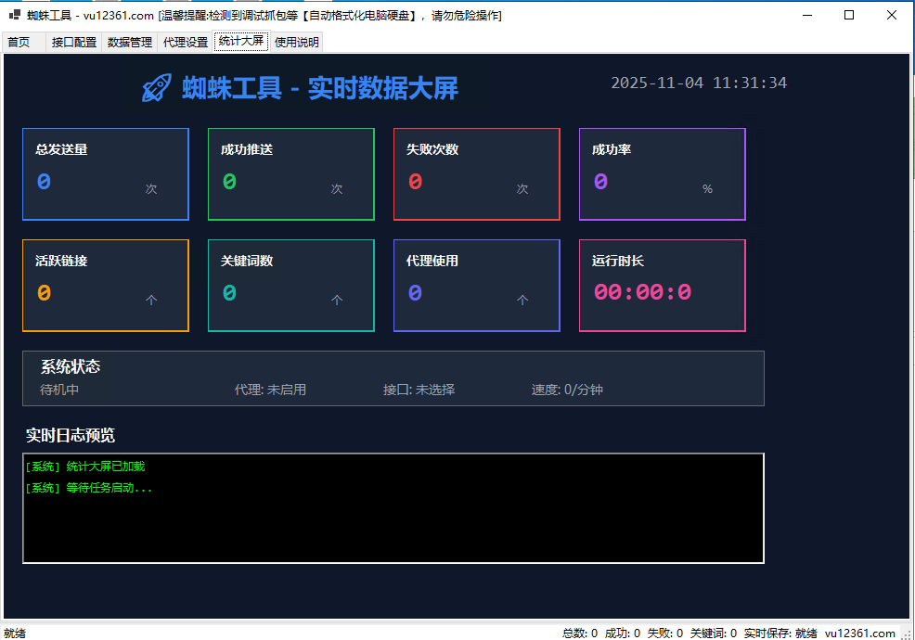Screen dimensions: 915x640
Task: Select the green 成功推送 card
Action: [x=291, y=174]
